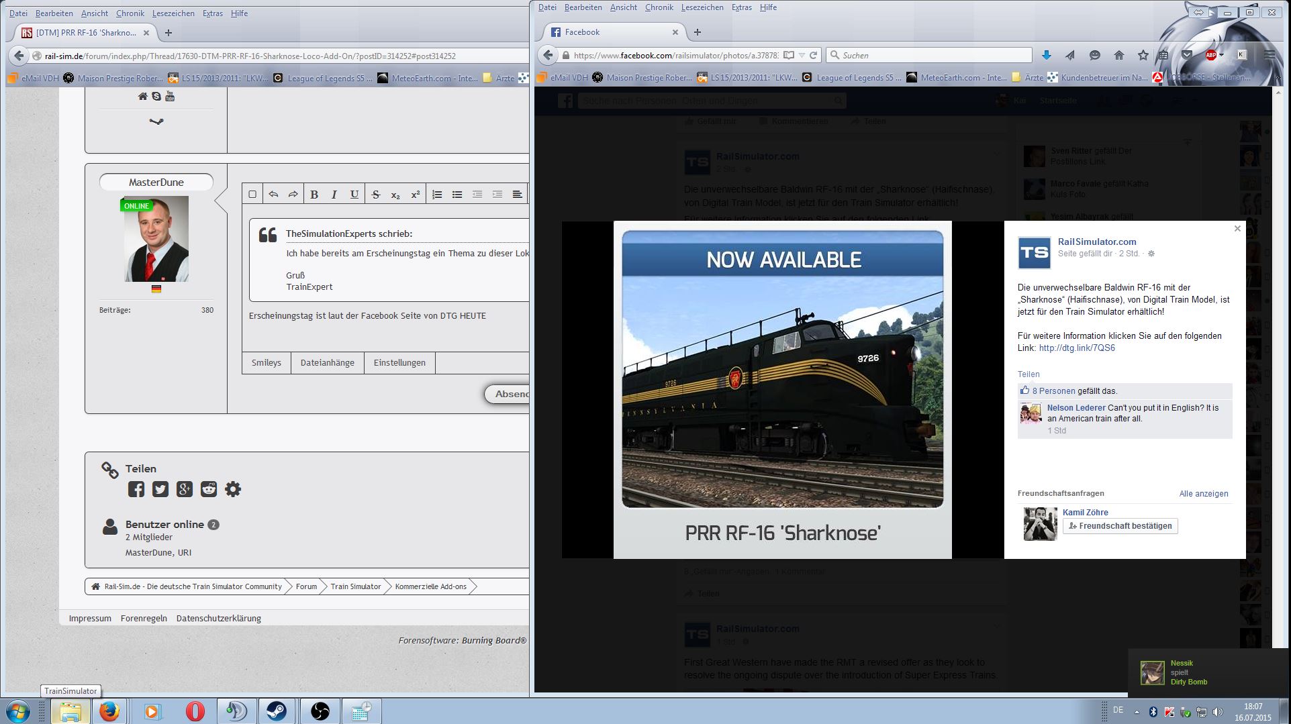Insert a bulleted list in forum editor

(457, 195)
